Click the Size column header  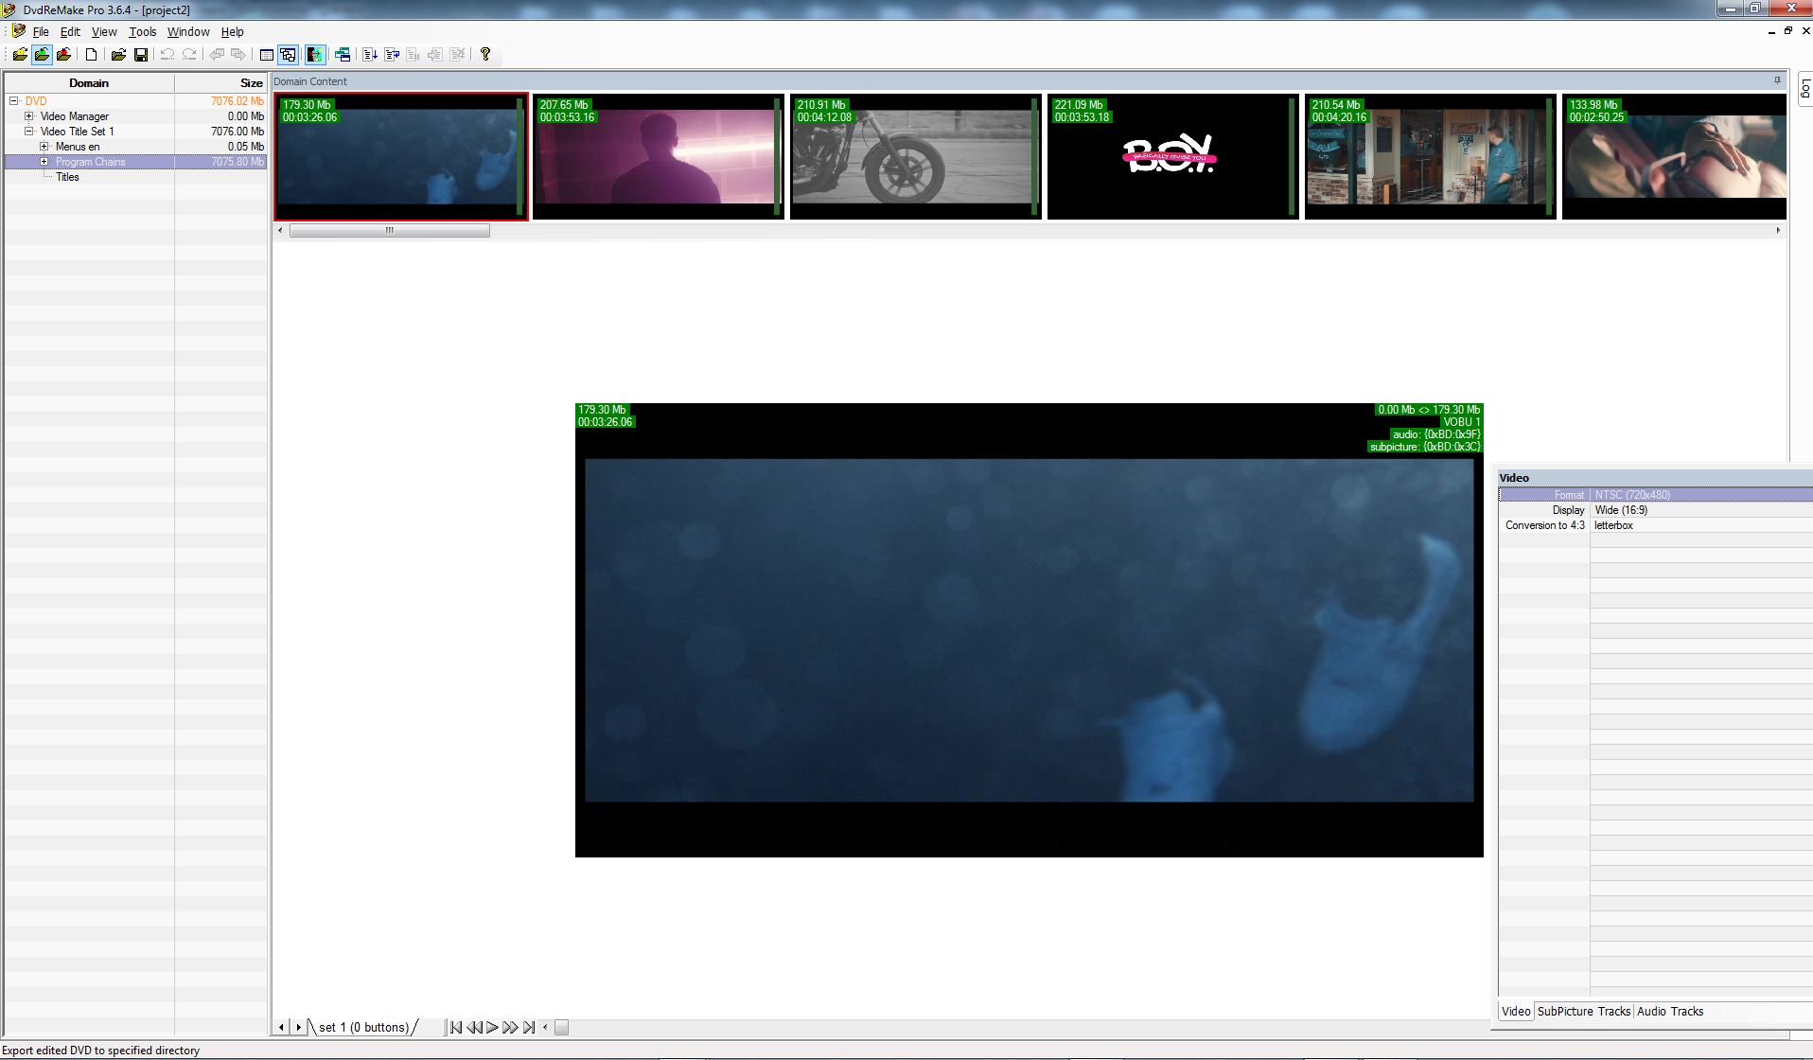coord(221,83)
